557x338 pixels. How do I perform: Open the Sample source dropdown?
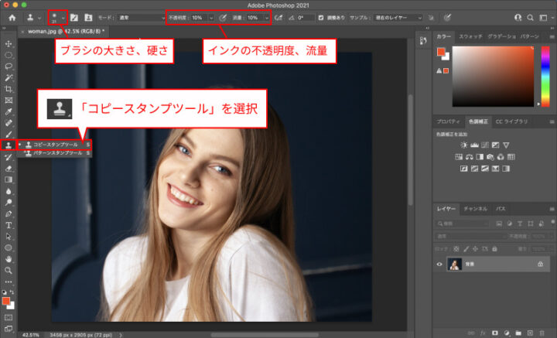click(x=398, y=18)
